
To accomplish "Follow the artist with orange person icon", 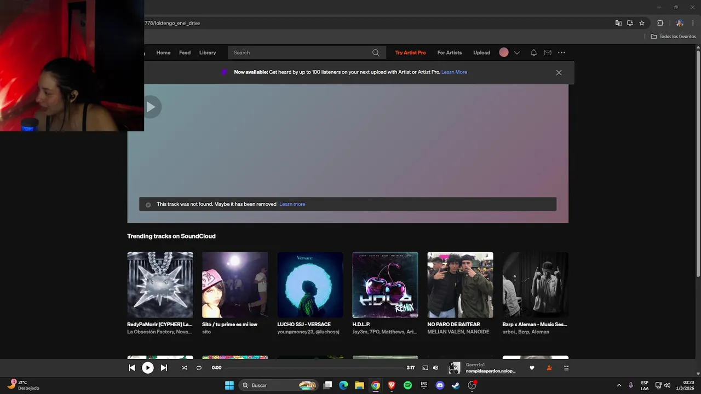I will point(549,368).
